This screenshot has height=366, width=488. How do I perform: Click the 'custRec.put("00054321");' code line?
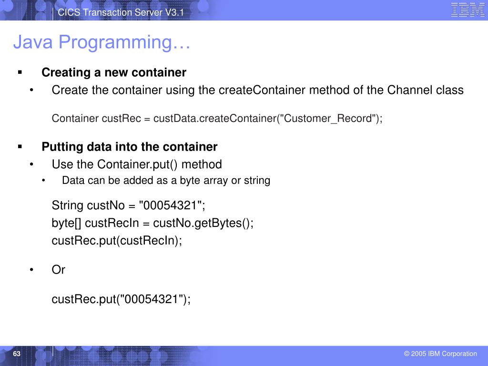pos(121,299)
